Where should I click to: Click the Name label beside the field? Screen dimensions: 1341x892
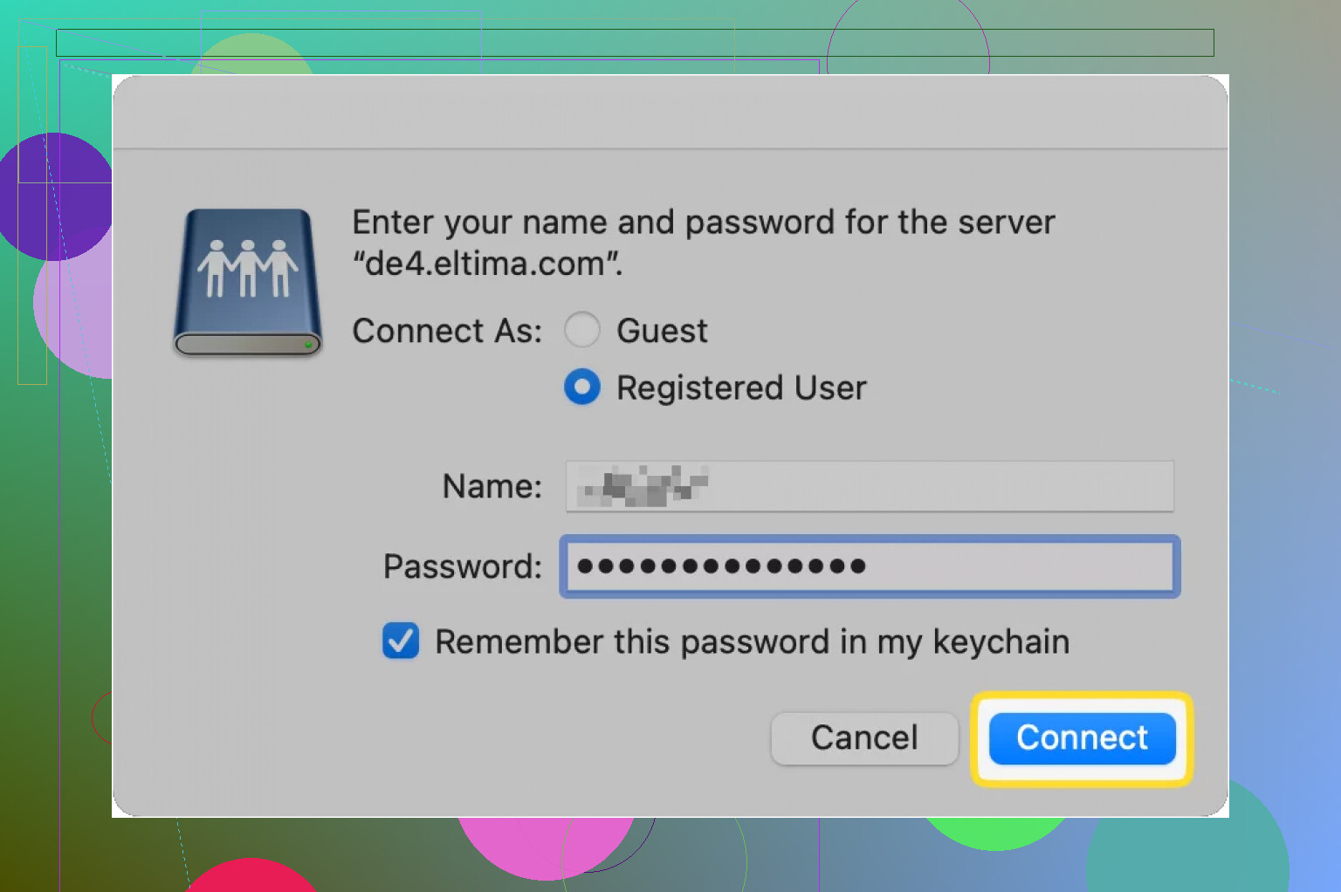(492, 486)
